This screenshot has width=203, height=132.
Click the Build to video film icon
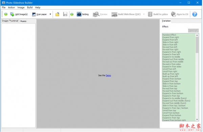(x=150, y=14)
